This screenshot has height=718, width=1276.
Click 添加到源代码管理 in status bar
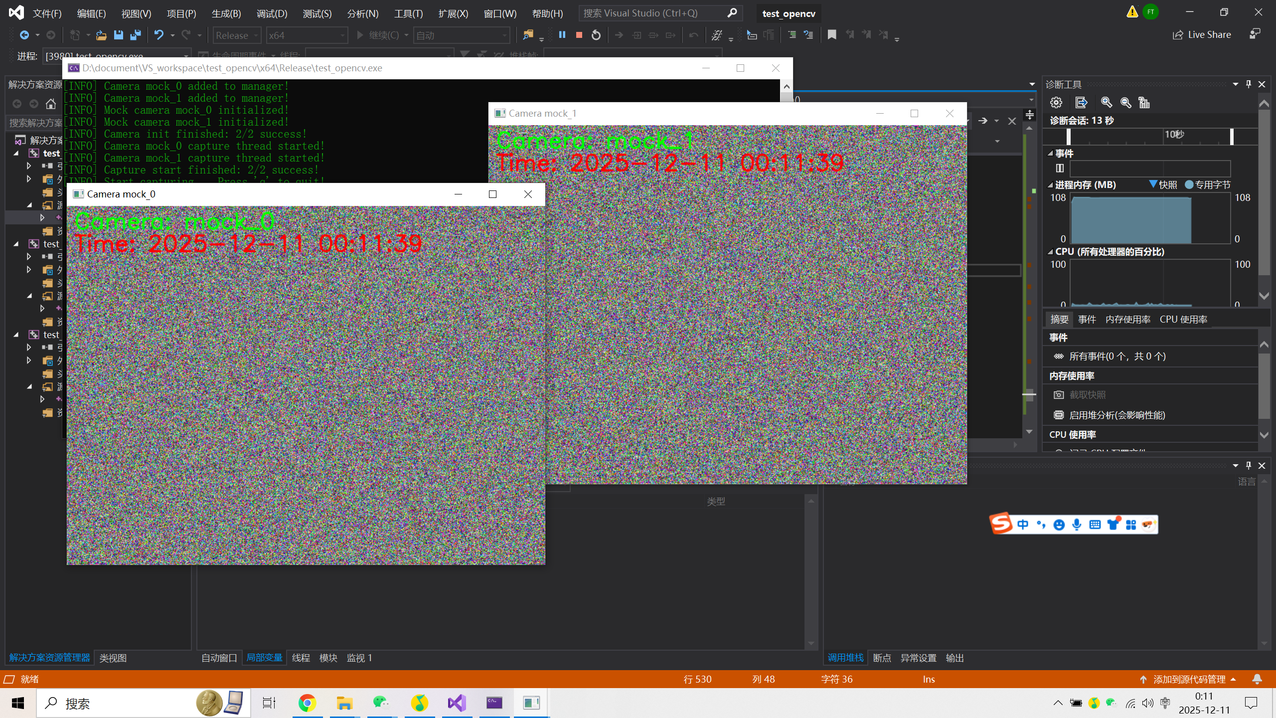(x=1189, y=679)
